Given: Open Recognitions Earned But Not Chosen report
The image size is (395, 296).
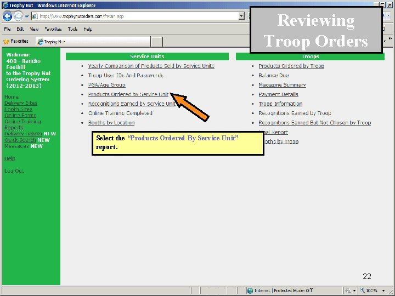Looking at the screenshot, I should [x=315, y=123].
